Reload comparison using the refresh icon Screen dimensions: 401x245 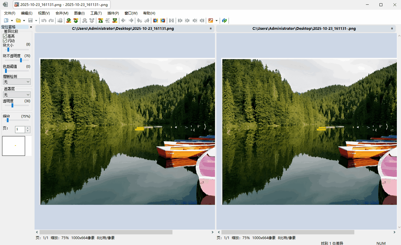click(224, 20)
